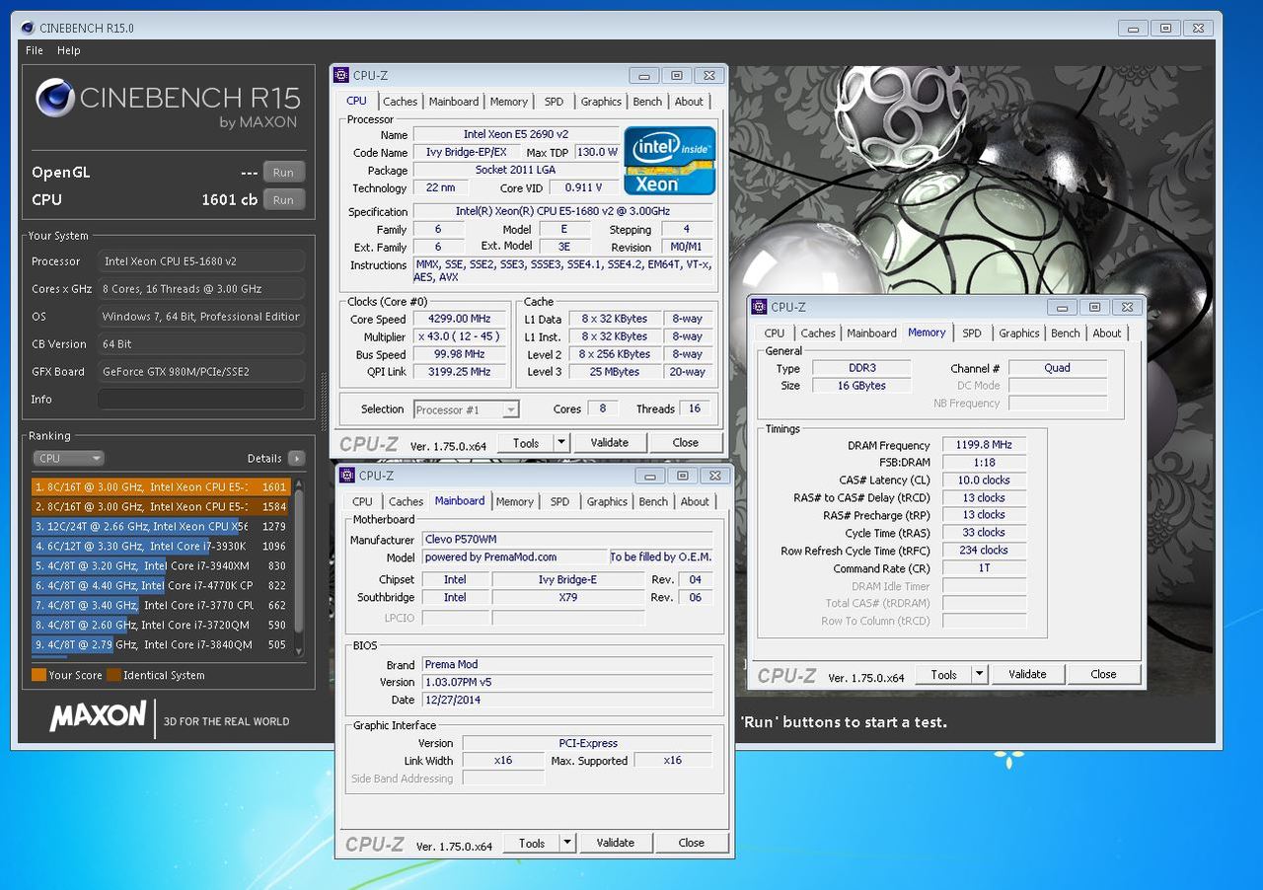Select the 12C/24T Xeon ranking row
This screenshot has height=890, width=1263.
[x=160, y=526]
